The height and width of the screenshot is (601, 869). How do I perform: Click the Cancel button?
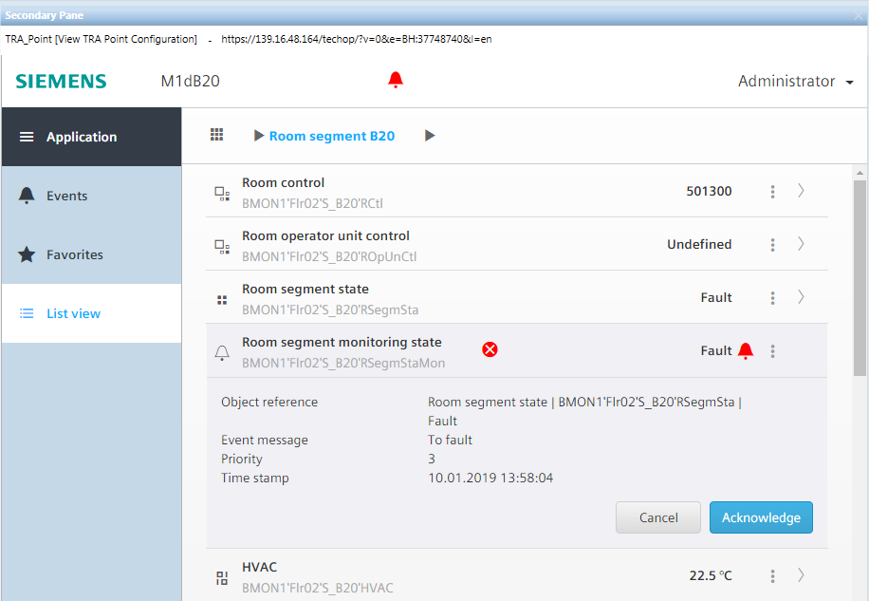coord(657,517)
